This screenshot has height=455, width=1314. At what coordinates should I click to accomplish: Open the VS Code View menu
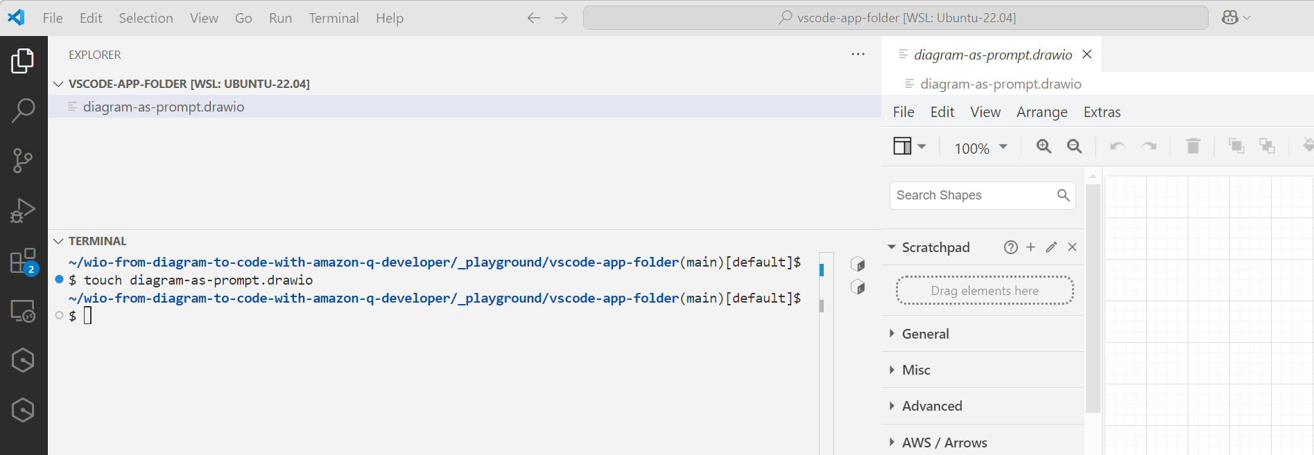click(x=204, y=18)
